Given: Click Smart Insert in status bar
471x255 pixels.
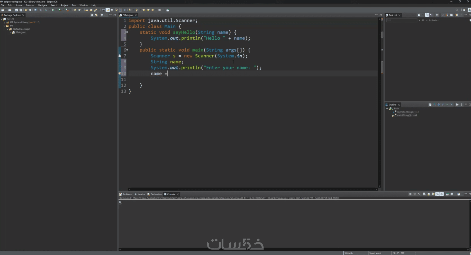Looking at the screenshot, I should point(375,253).
